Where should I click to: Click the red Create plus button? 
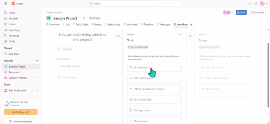point(13,4)
